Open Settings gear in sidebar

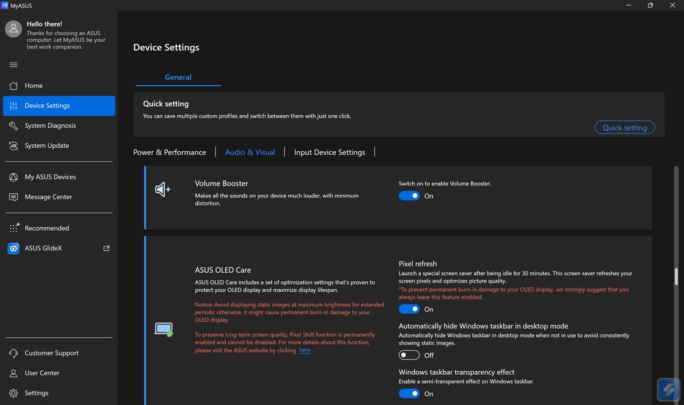14,393
